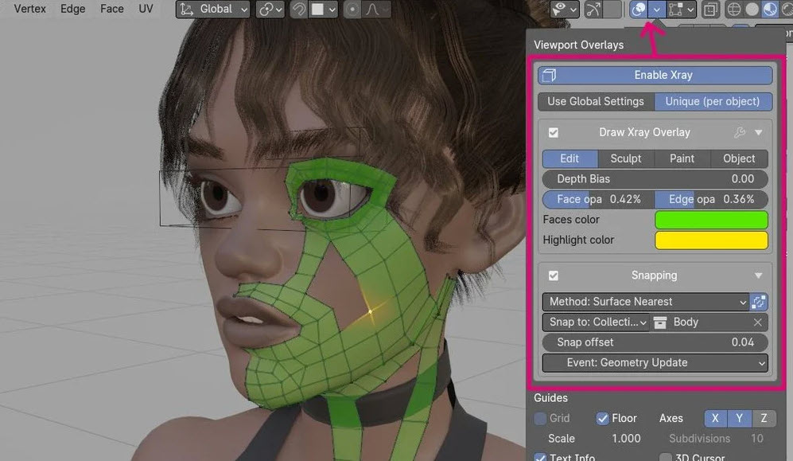Select the Sculpt mode option

point(625,158)
